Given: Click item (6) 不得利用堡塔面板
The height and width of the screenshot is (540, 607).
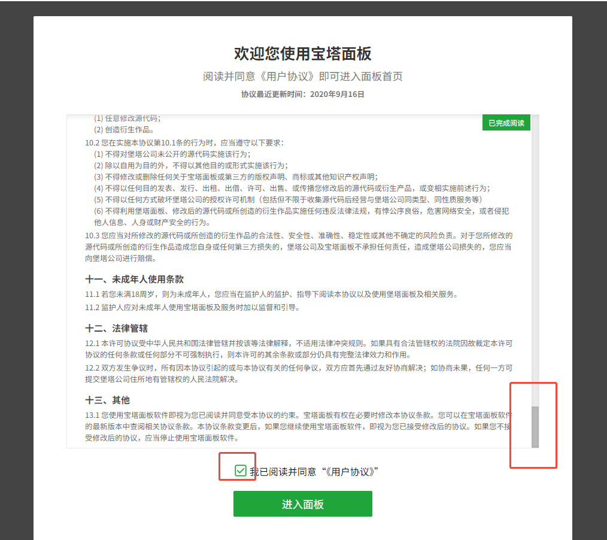Looking at the screenshot, I should tap(302, 216).
